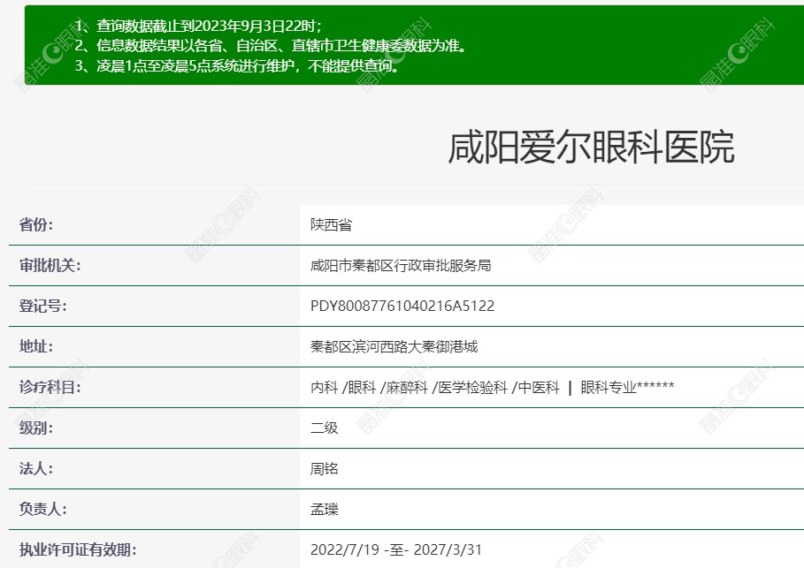Click notice line 查询数据截止到2023年9月3日22时
804x568 pixels.
[198, 26]
